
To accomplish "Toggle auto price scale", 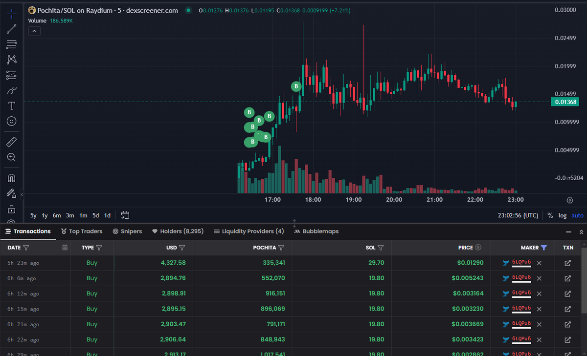I will tap(577, 215).
